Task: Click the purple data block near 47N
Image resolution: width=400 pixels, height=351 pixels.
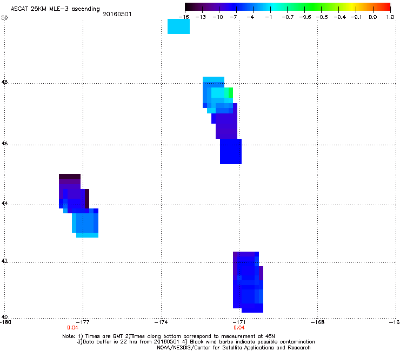Action: pos(226,126)
